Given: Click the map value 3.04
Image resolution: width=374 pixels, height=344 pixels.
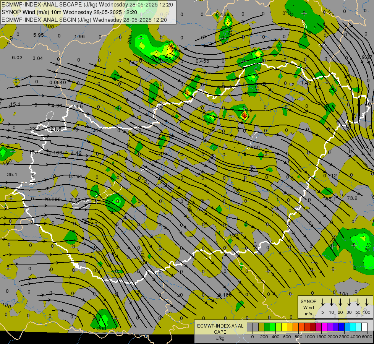Looking at the screenshot, I should tap(38, 58).
